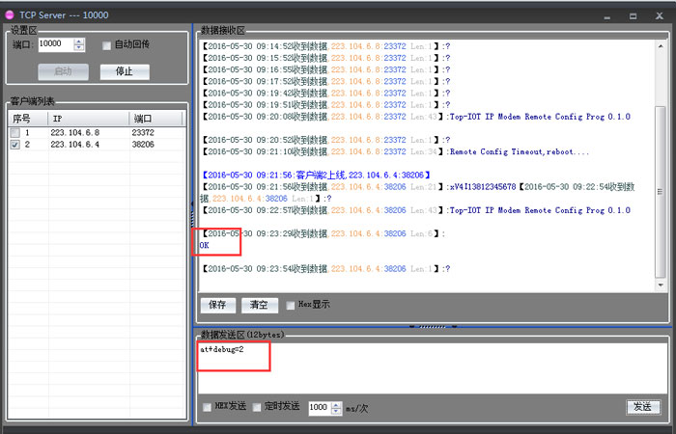
Task: Uncheck client 2 at 223.104.6.4
Action: click(14, 144)
